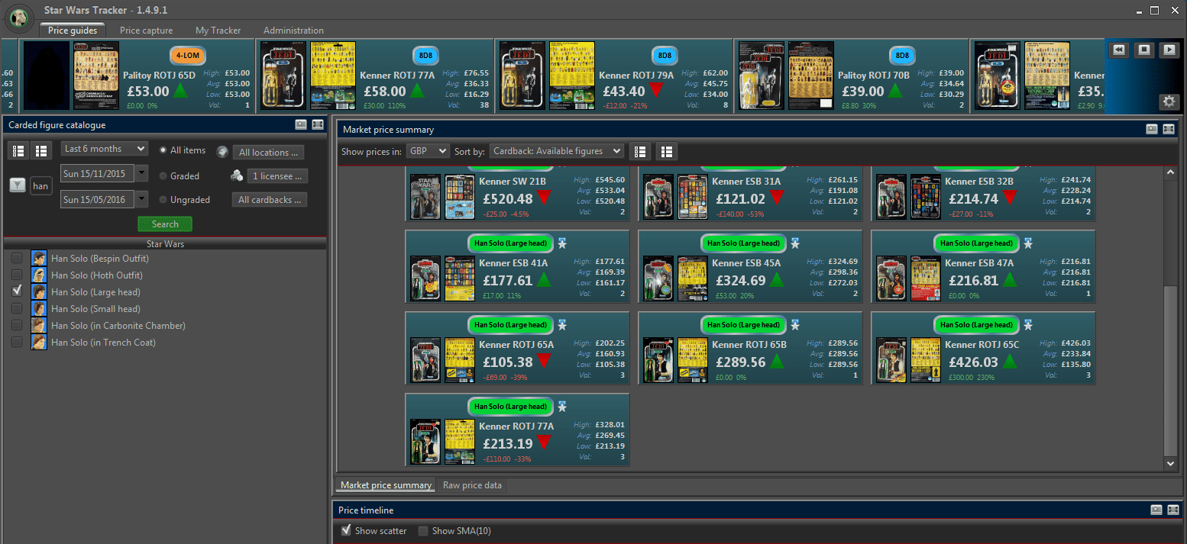This screenshot has width=1187, height=544.
Task: Click second panel icon in Carded figure catalogue header
Action: (x=318, y=124)
